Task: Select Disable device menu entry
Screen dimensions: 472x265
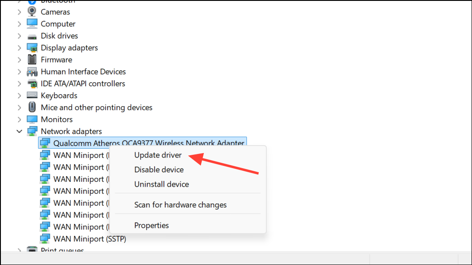Action: tap(159, 170)
